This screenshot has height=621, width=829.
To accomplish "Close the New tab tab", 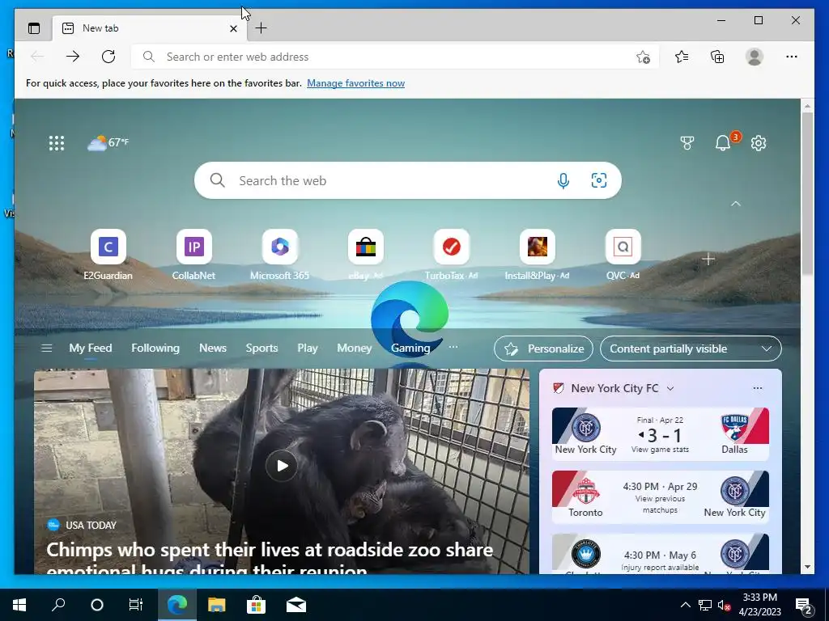I will (x=233, y=28).
